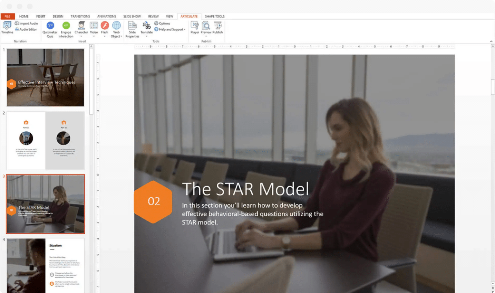This screenshot has width=495, height=293.
Task: Open the Translate tool
Action: (147, 28)
